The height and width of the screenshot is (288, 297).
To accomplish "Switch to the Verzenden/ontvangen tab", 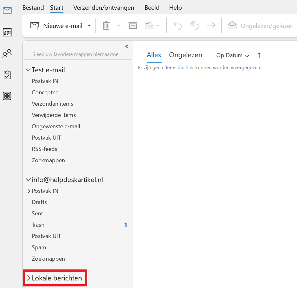I will pos(104,8).
